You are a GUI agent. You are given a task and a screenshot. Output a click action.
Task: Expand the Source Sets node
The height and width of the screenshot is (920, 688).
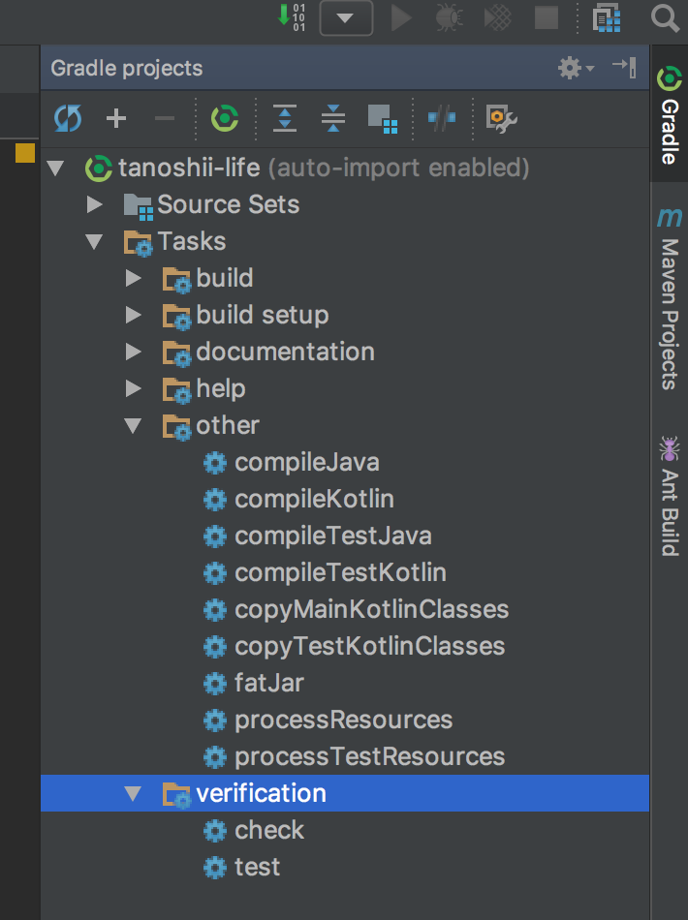tap(95, 204)
